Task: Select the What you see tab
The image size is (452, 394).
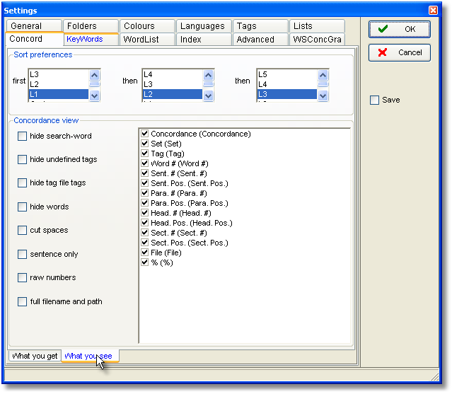Action: point(90,356)
